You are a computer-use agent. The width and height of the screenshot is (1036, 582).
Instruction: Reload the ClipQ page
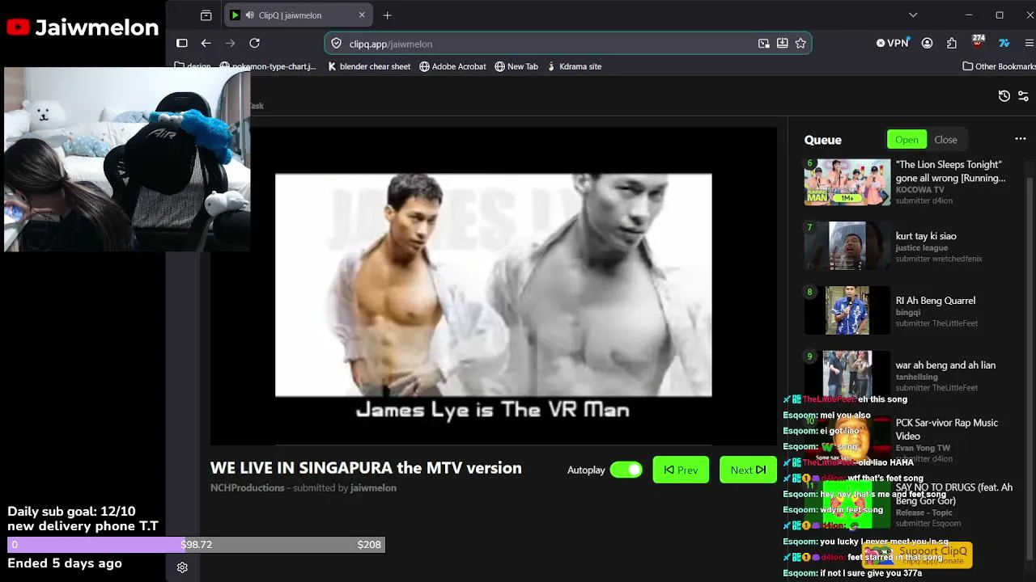[x=255, y=44]
